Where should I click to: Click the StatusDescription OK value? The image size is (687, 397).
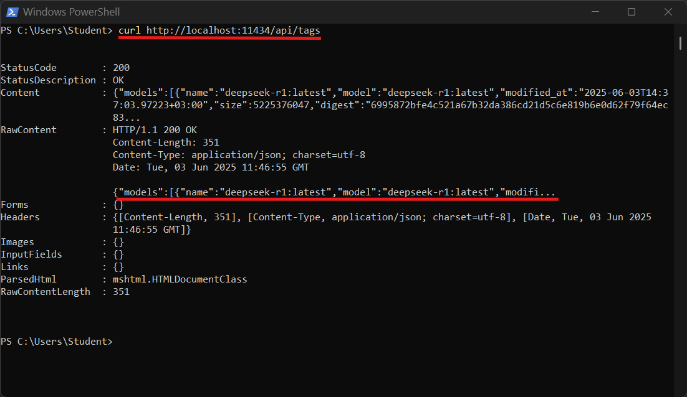118,80
